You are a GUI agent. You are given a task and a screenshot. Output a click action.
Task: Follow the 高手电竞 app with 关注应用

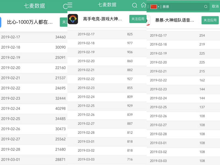click(x=138, y=19)
